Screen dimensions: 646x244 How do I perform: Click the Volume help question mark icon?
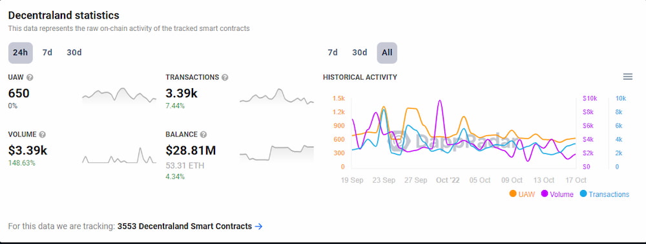(x=42, y=135)
